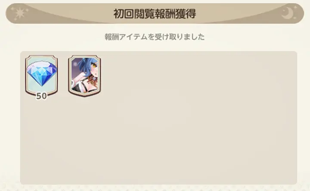Click the red ribbon on the character card
The height and width of the screenshot is (191, 310).
point(91,79)
